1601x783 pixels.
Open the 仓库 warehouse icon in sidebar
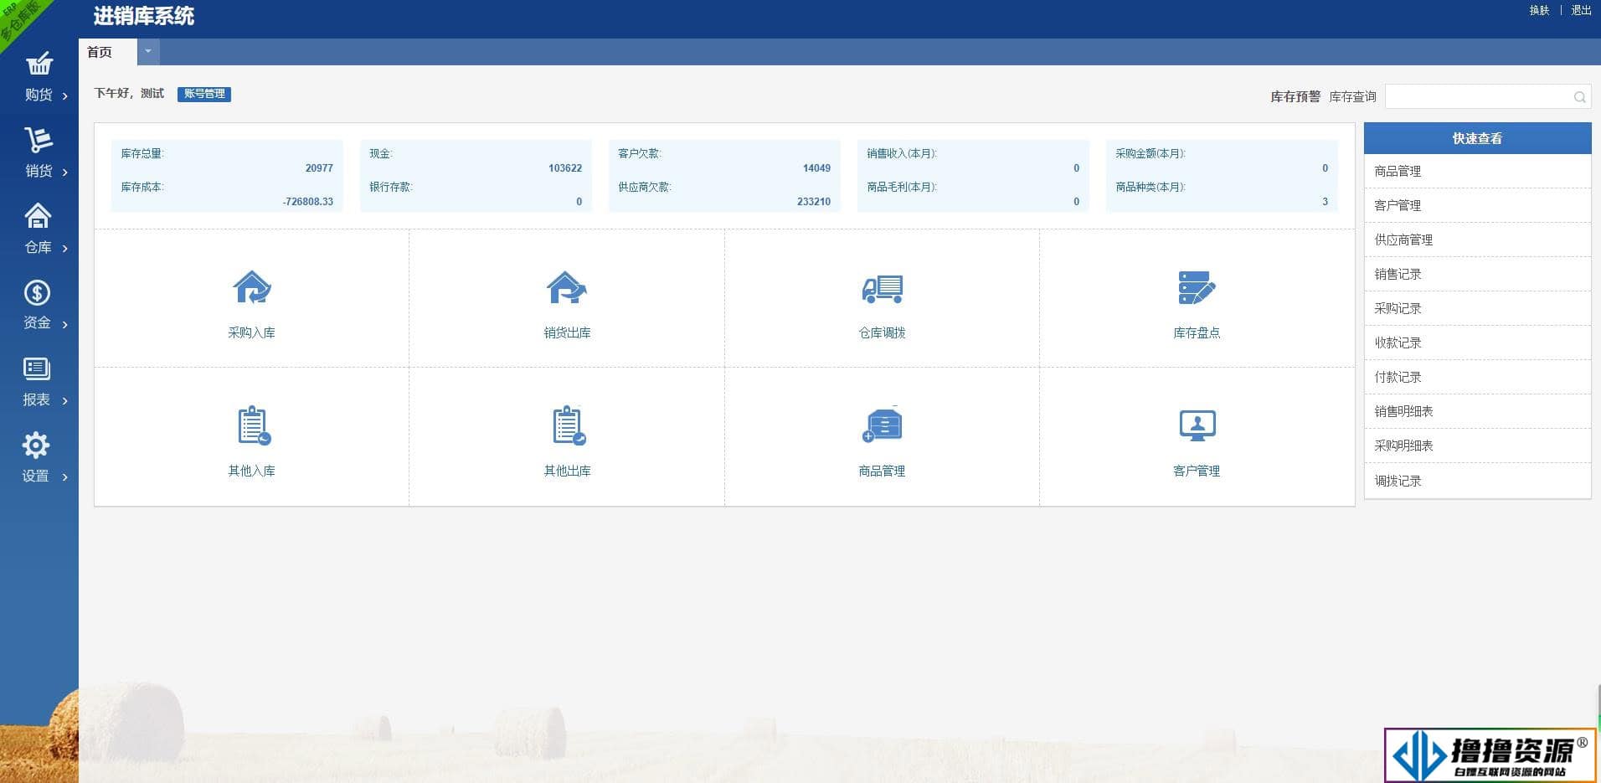click(38, 216)
